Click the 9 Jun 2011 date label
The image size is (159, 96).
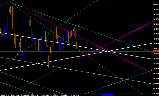pos(35,95)
